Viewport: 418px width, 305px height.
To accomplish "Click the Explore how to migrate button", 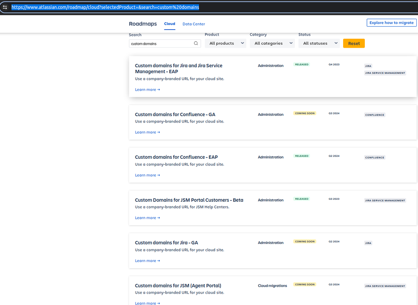I will (x=391, y=23).
